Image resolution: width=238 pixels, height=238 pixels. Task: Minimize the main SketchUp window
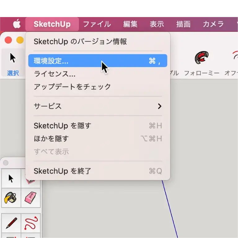[x=20, y=40]
